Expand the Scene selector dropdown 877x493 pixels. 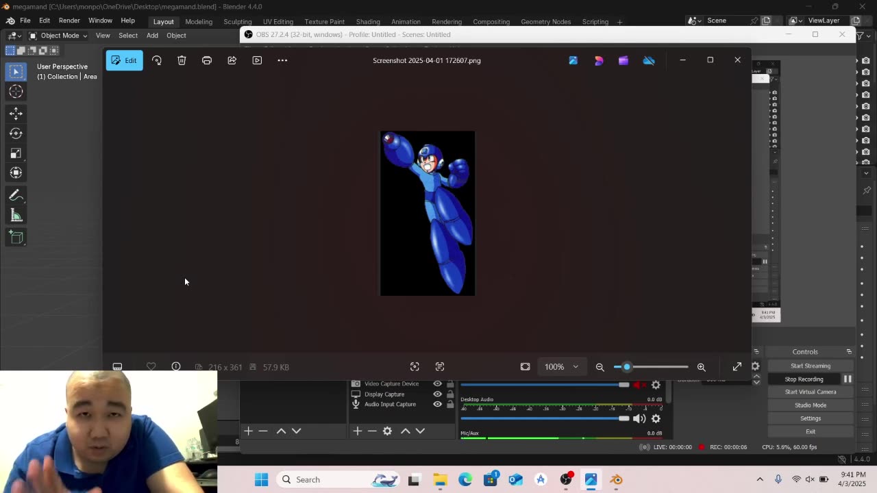point(693,21)
